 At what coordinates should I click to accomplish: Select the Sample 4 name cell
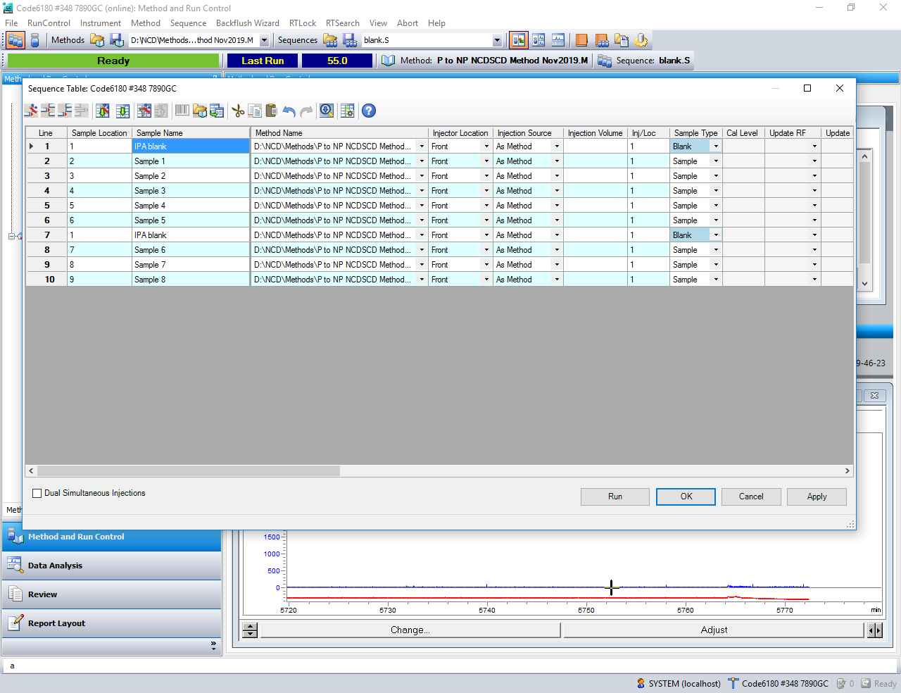tap(190, 206)
